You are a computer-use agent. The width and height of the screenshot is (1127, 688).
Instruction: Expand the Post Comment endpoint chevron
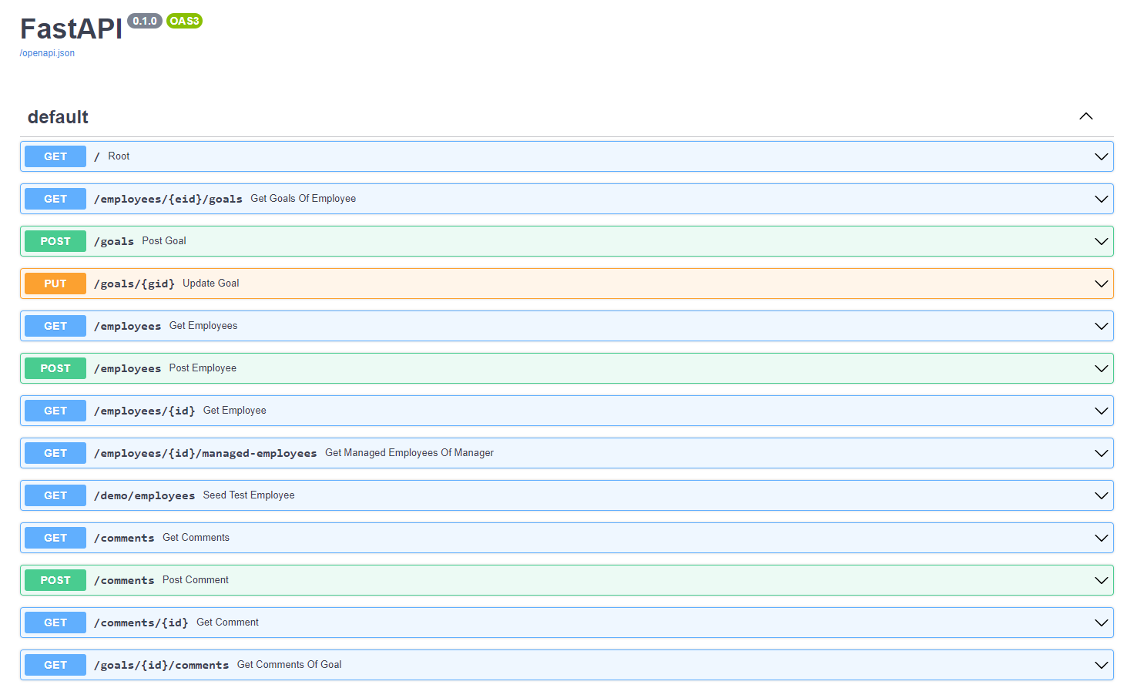pyautogui.click(x=1102, y=580)
